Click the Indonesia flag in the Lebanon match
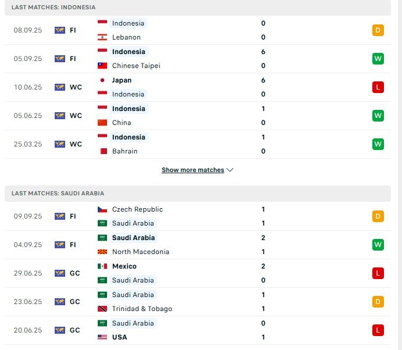The width and height of the screenshot is (402, 350). tap(102, 23)
